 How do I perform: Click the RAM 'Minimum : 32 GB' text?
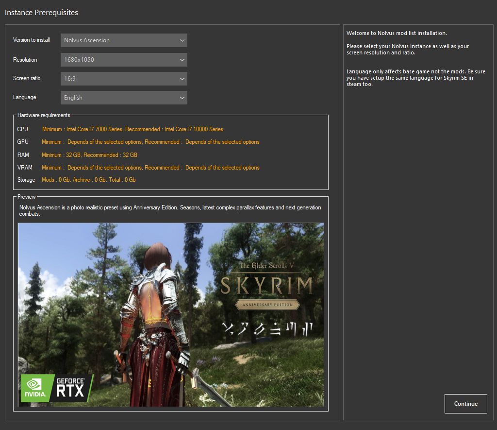coord(61,155)
